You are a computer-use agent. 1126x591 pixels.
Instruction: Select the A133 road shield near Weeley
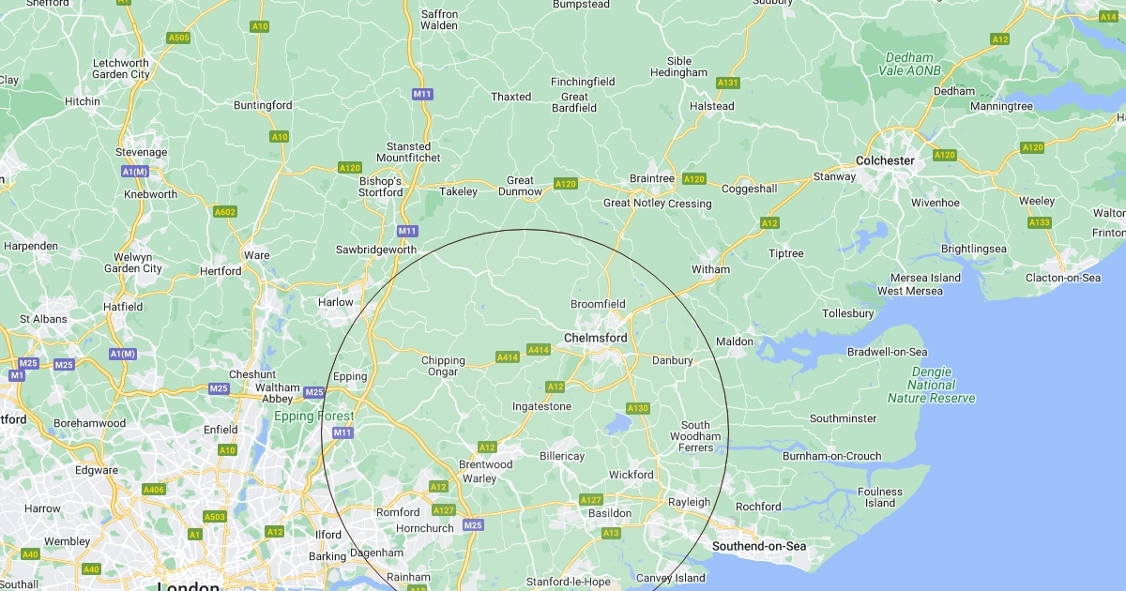(x=1039, y=222)
